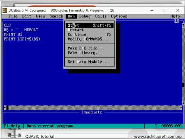This screenshot has height=139, width=185.
Task: Click the vertical scrollbar position thumb
Action: coord(183,85)
